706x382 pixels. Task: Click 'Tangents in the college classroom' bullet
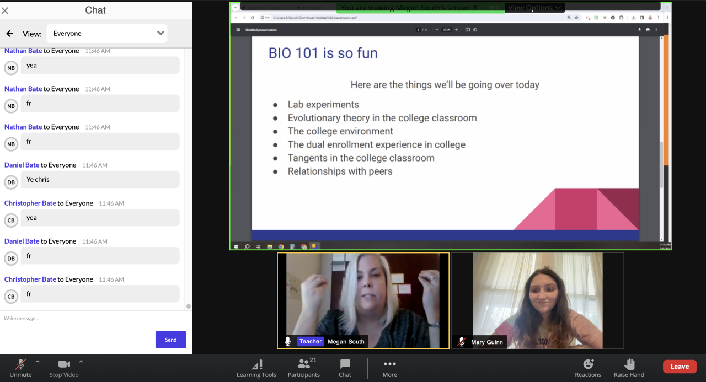coord(361,158)
